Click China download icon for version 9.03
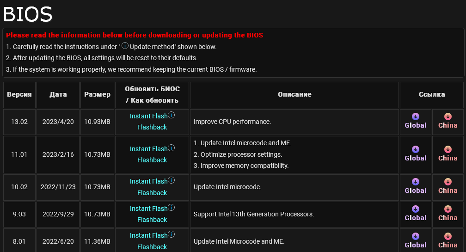The width and height of the screenshot is (466, 252). pos(448,209)
